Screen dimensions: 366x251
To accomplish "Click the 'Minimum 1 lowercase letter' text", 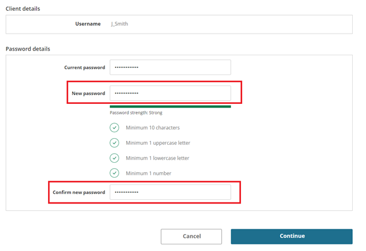I will pyautogui.click(x=157, y=158).
